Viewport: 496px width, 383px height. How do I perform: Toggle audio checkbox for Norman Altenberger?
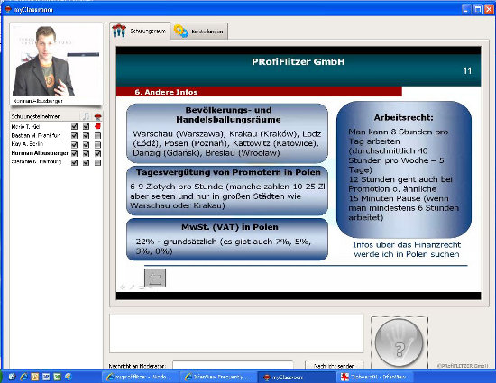point(86,153)
